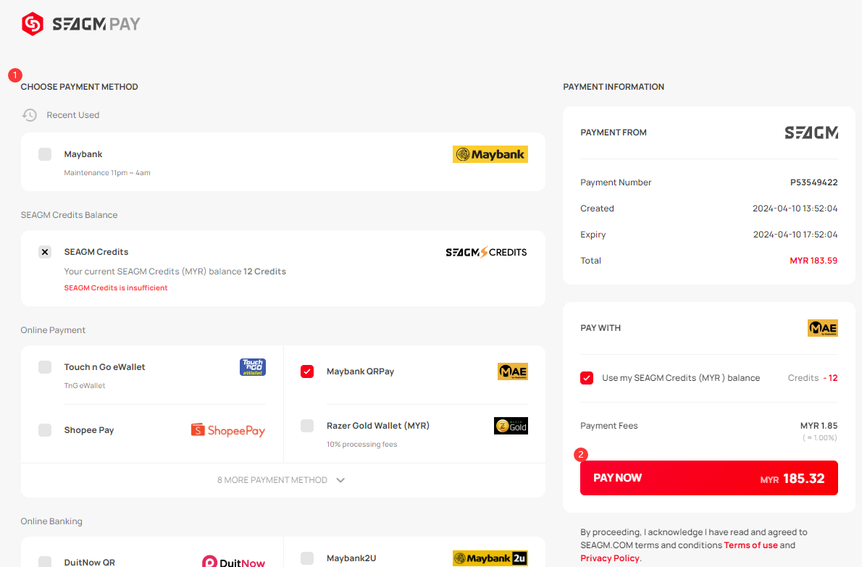Click the Recent Used label
This screenshot has height=567, width=862.
tap(73, 115)
